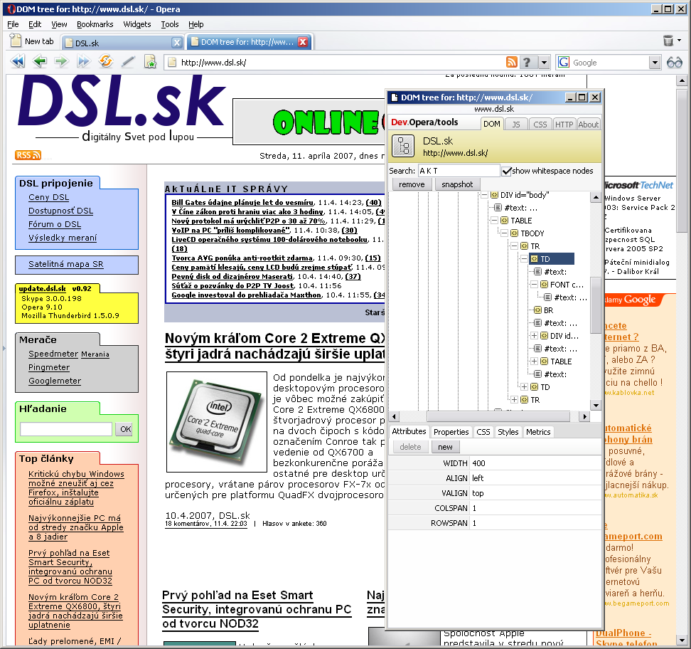Viewport: 691px width, 649px height.
Task: Open the Bookmarks menu
Action: click(x=95, y=24)
